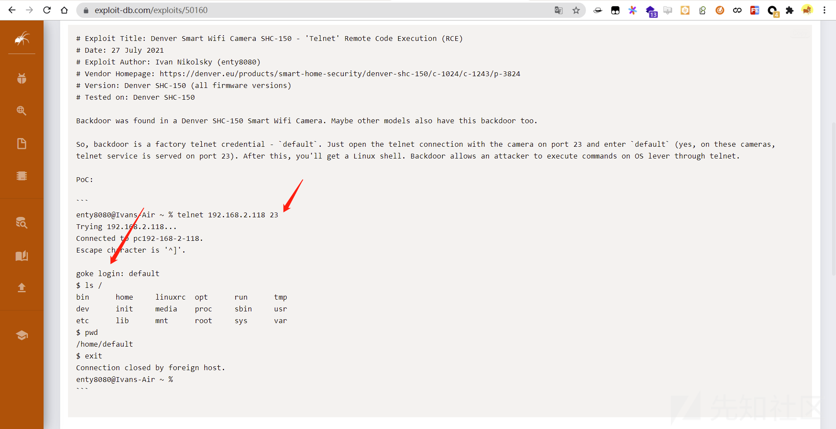
Task: Translate this page icon in address bar
Action: (558, 10)
